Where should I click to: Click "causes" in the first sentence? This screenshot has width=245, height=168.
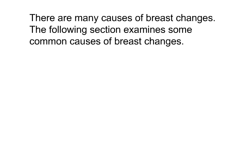click(x=117, y=19)
